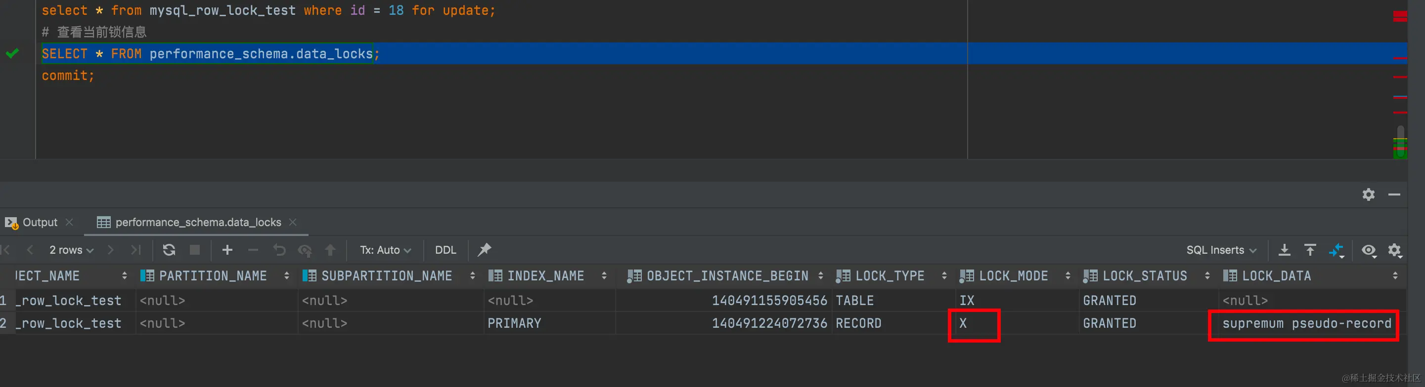Image resolution: width=1425 pixels, height=387 pixels.
Task: Toggle sort on LOCK_MODE column
Action: (x=1068, y=275)
